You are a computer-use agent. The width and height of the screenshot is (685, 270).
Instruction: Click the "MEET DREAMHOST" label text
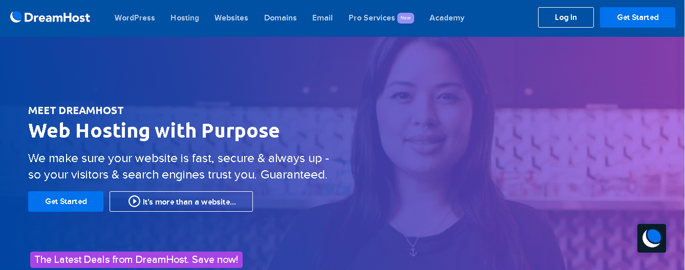click(76, 110)
